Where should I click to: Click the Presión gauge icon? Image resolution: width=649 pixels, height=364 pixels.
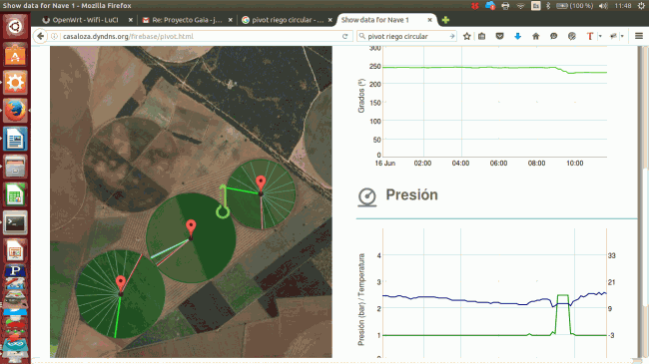(367, 196)
